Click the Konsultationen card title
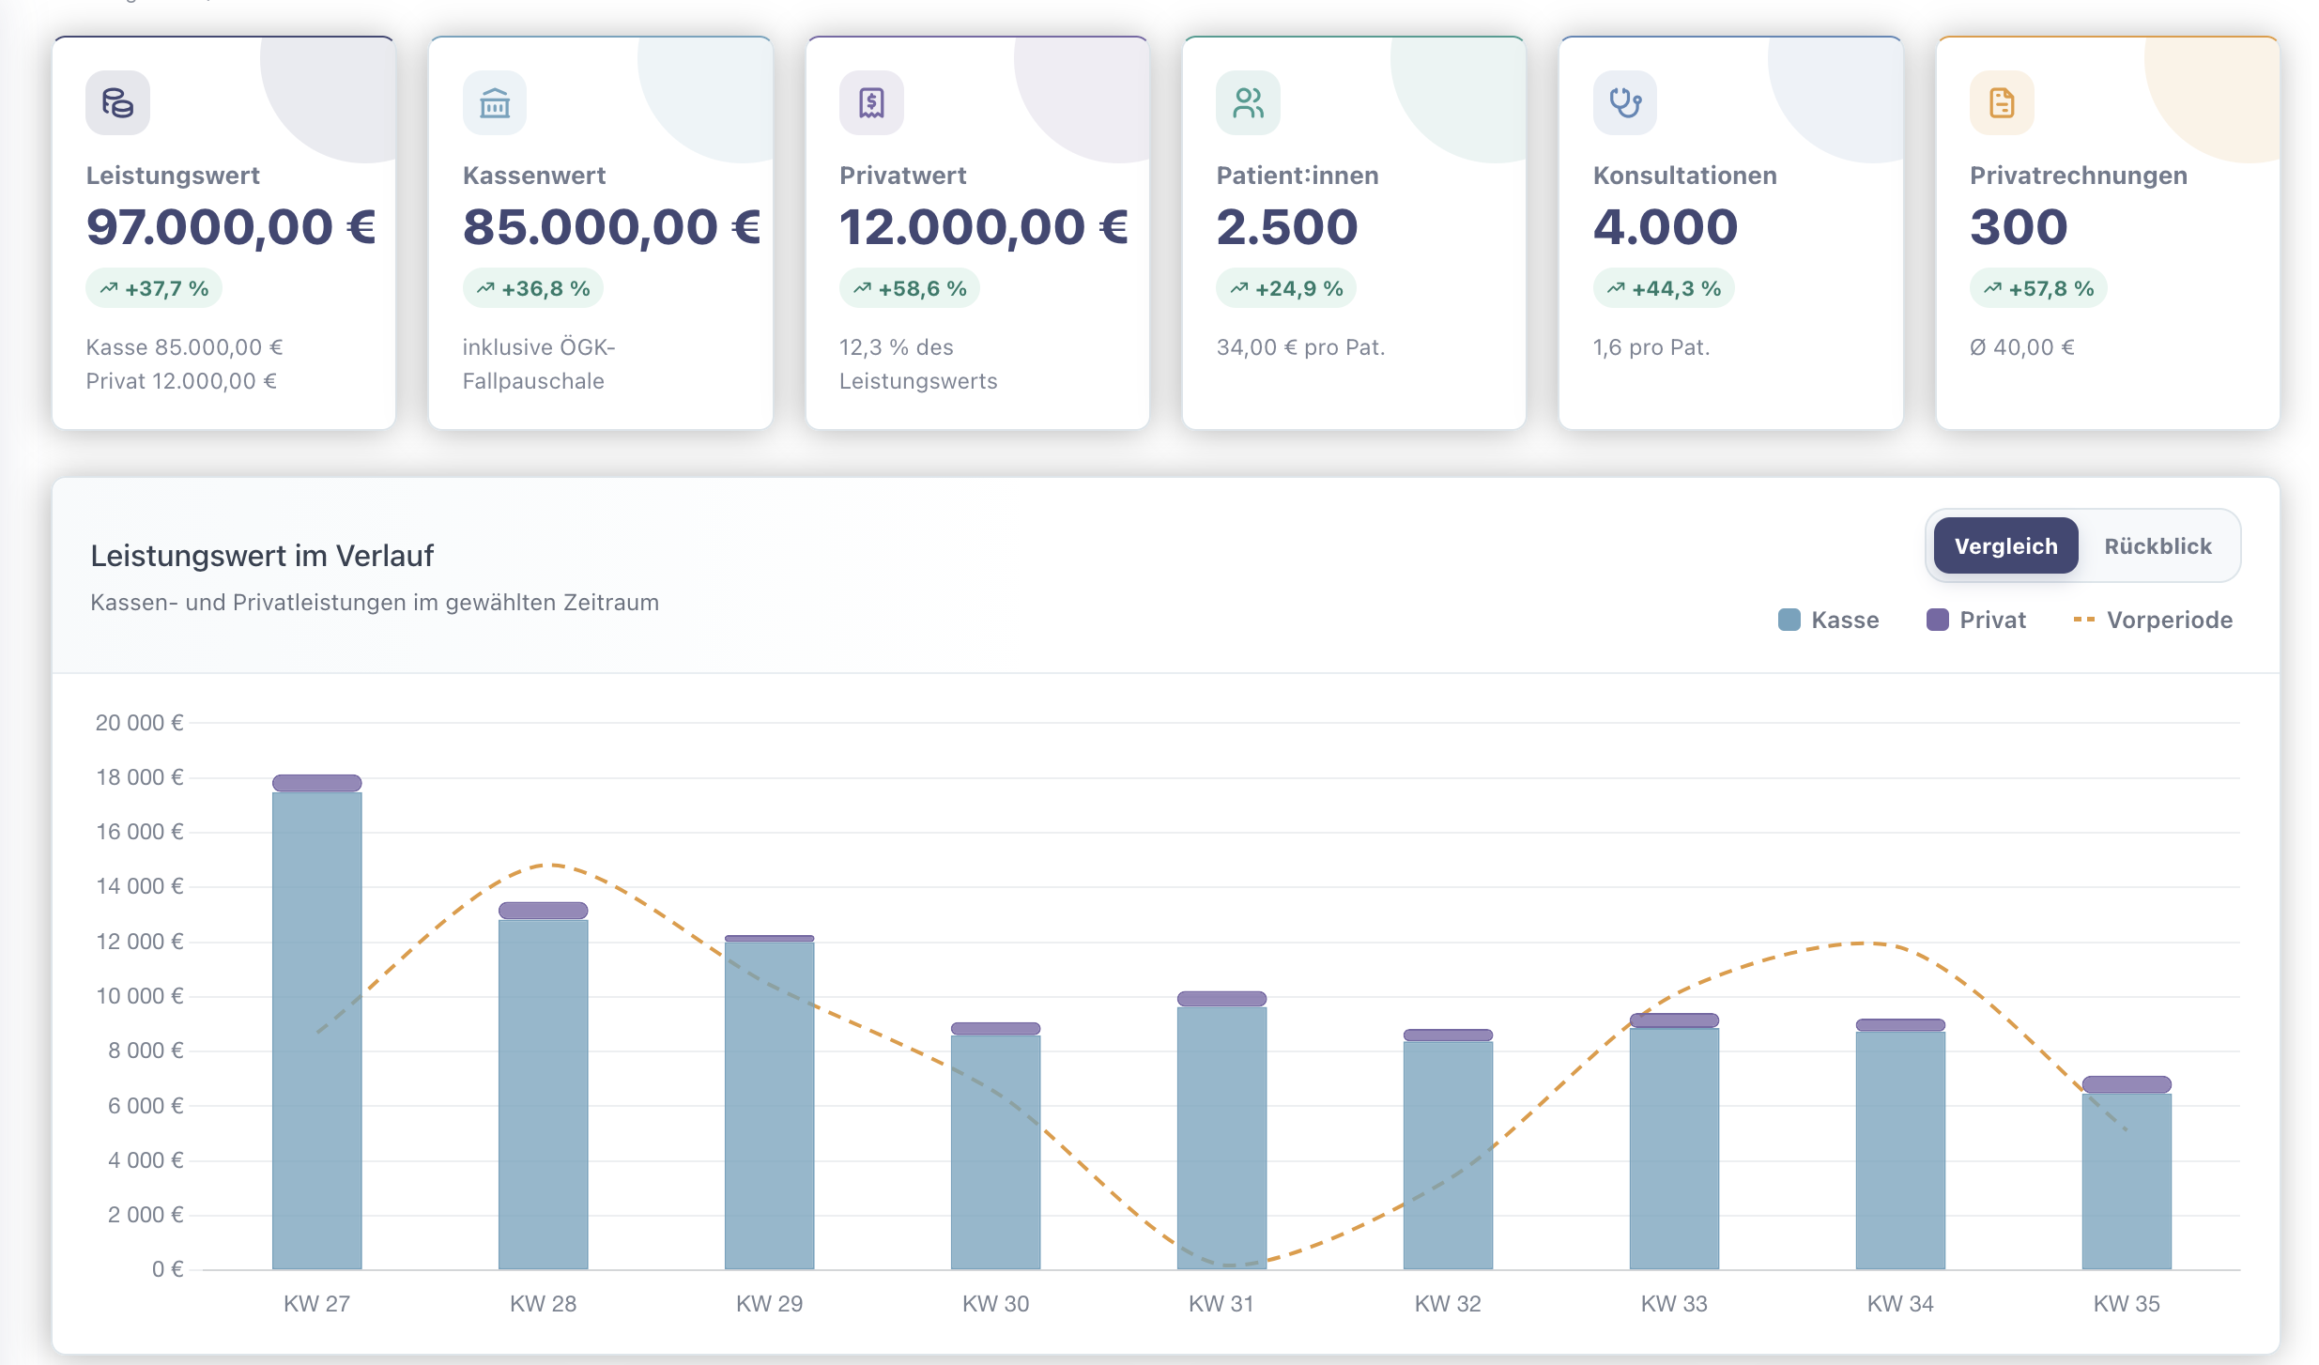The height and width of the screenshot is (1365, 2319). click(x=1685, y=176)
